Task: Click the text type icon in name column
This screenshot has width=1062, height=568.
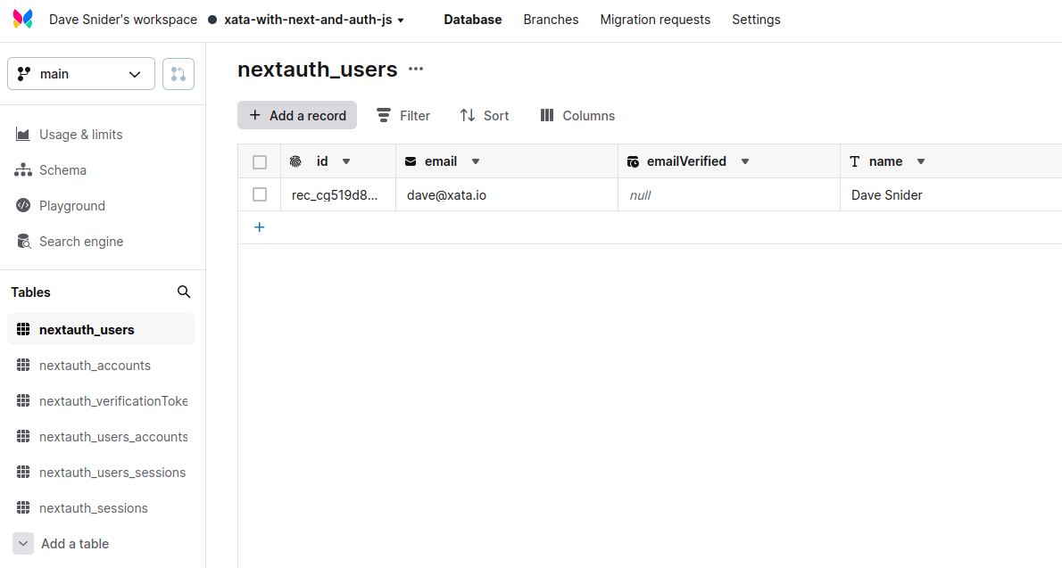Action: pos(855,161)
